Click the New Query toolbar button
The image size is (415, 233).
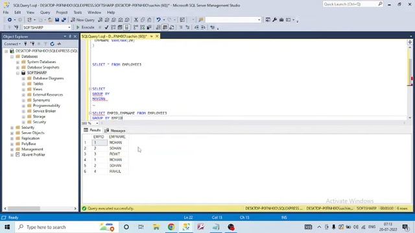[x=82, y=20]
